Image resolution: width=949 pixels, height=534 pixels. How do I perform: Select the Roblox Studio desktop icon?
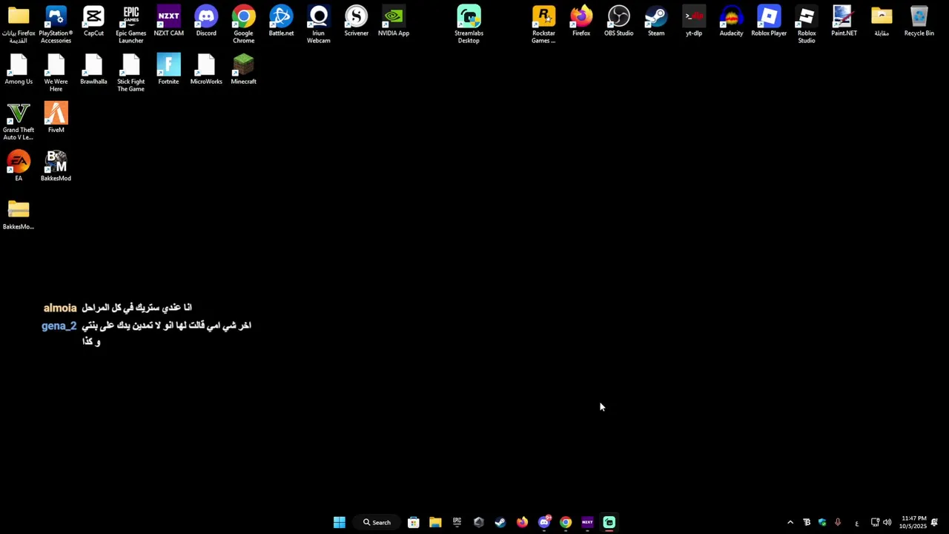[807, 24]
